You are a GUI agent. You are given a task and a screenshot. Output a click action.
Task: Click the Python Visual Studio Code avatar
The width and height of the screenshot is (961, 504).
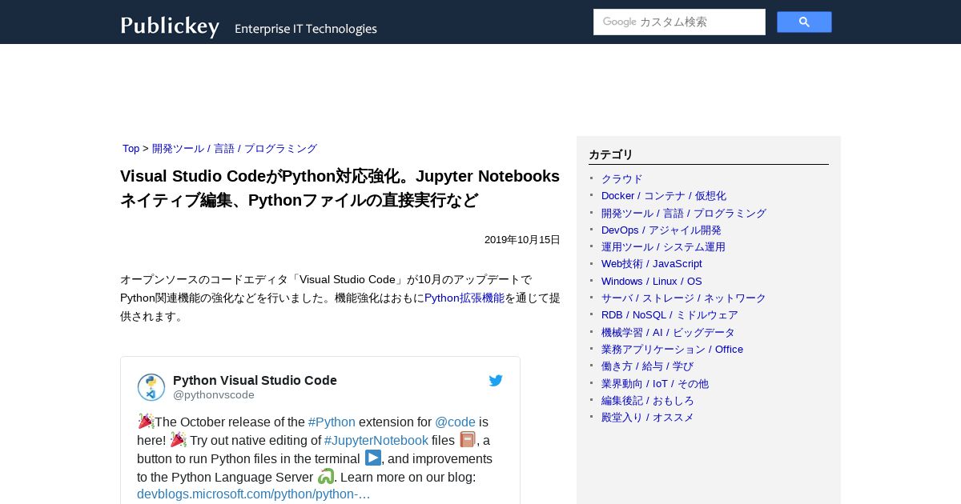[151, 387]
